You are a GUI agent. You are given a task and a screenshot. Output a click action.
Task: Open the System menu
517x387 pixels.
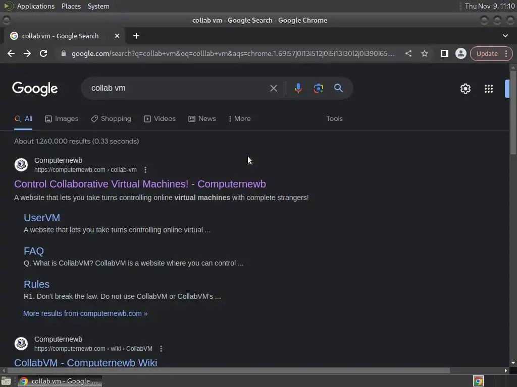point(98,6)
